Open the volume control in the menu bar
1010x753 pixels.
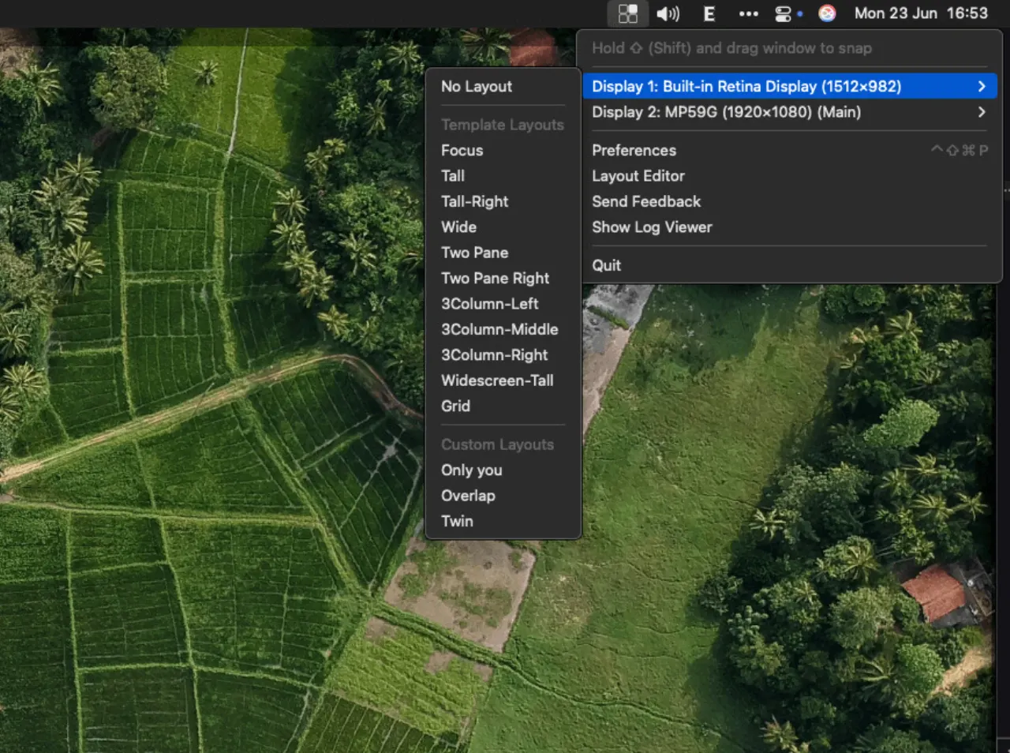(x=668, y=13)
